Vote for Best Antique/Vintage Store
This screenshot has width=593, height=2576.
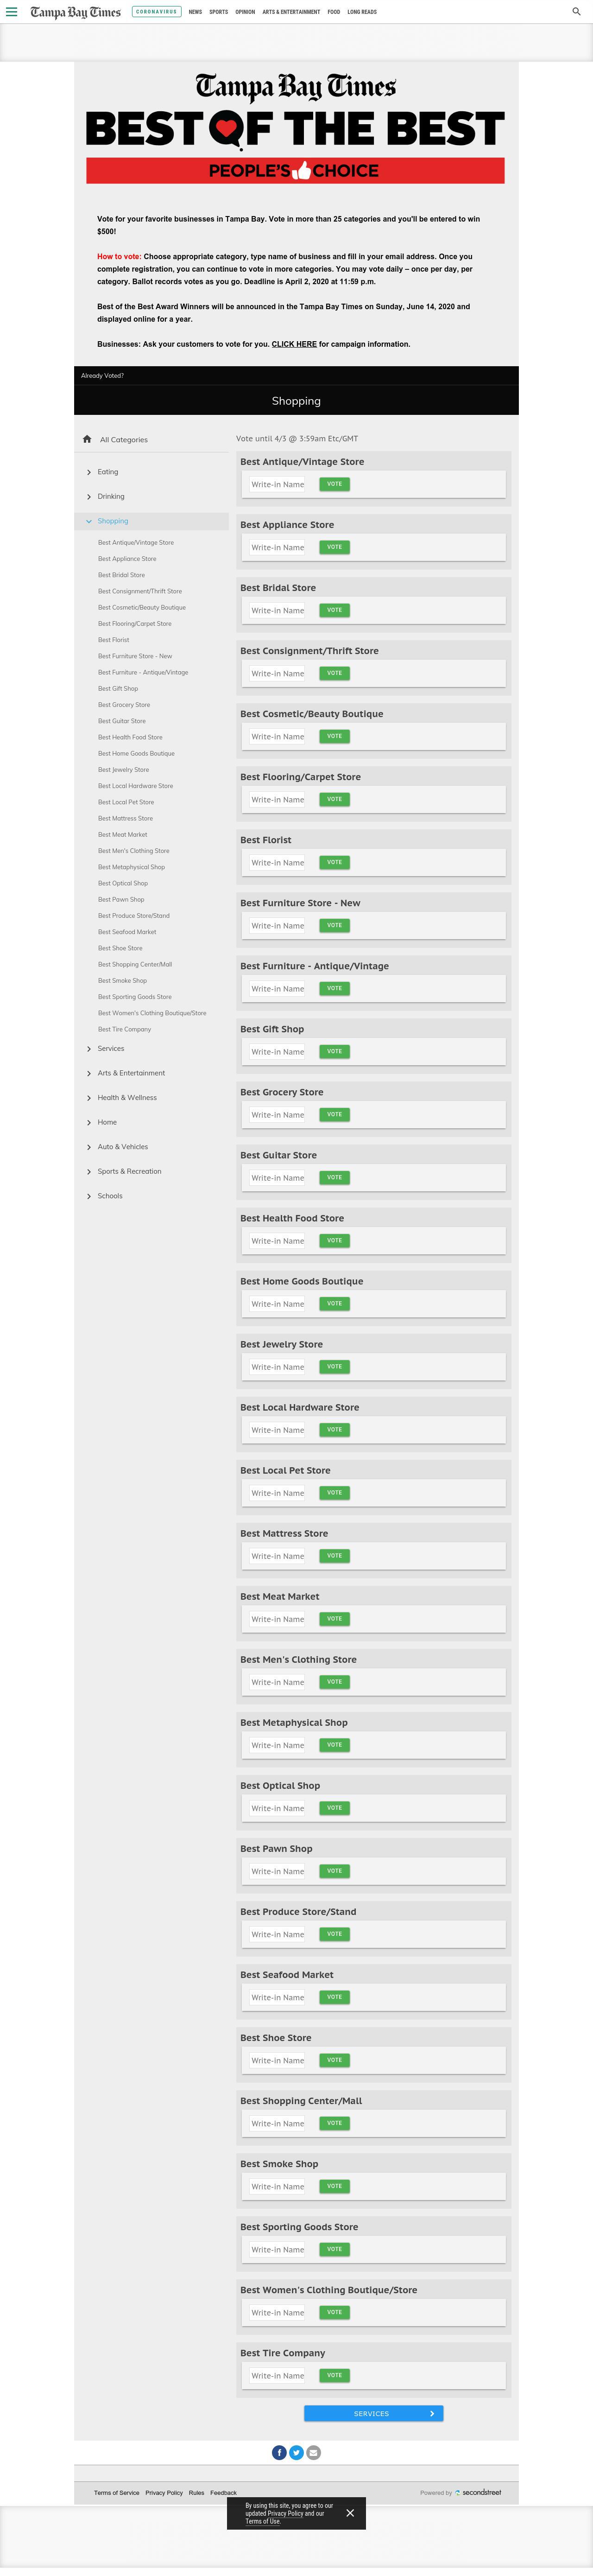click(334, 484)
